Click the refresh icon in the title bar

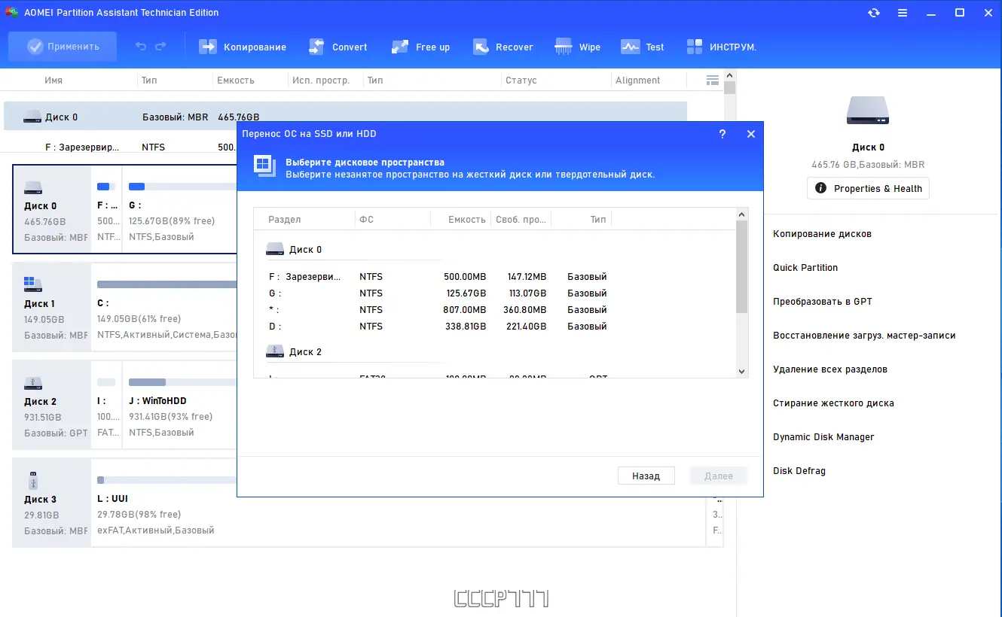[x=874, y=13]
